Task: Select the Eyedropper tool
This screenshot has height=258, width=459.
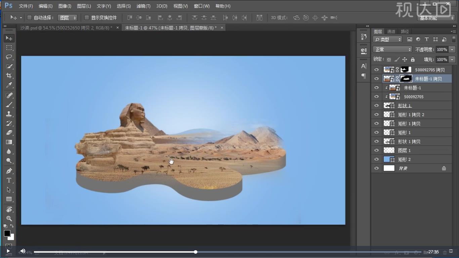Action: [x=9, y=85]
